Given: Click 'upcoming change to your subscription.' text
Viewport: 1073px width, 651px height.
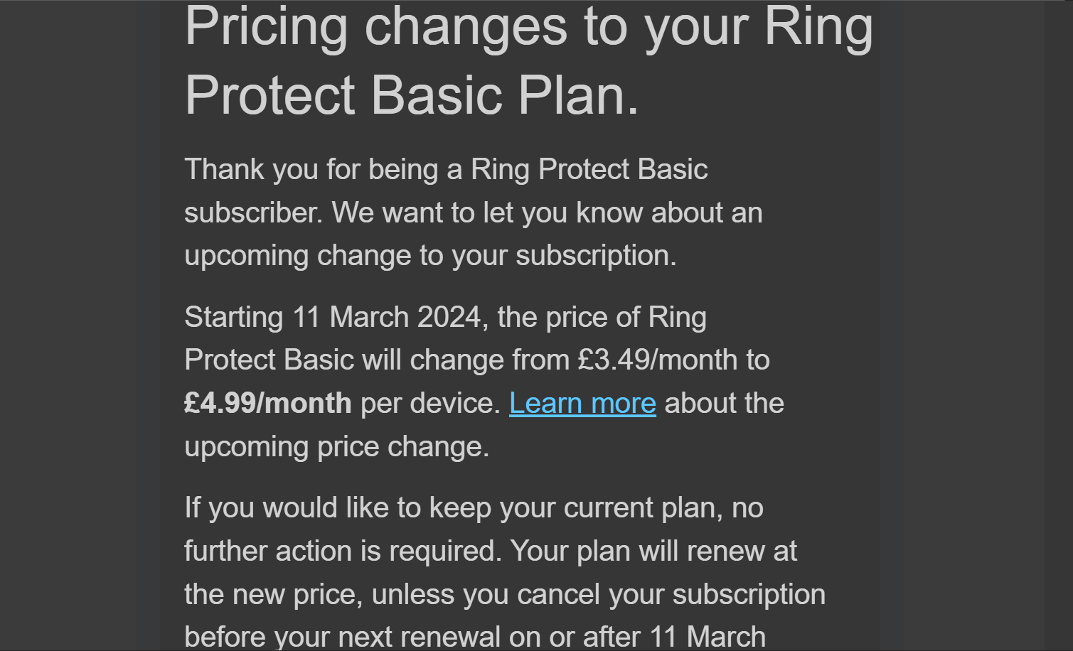Looking at the screenshot, I should pyautogui.click(x=429, y=256).
